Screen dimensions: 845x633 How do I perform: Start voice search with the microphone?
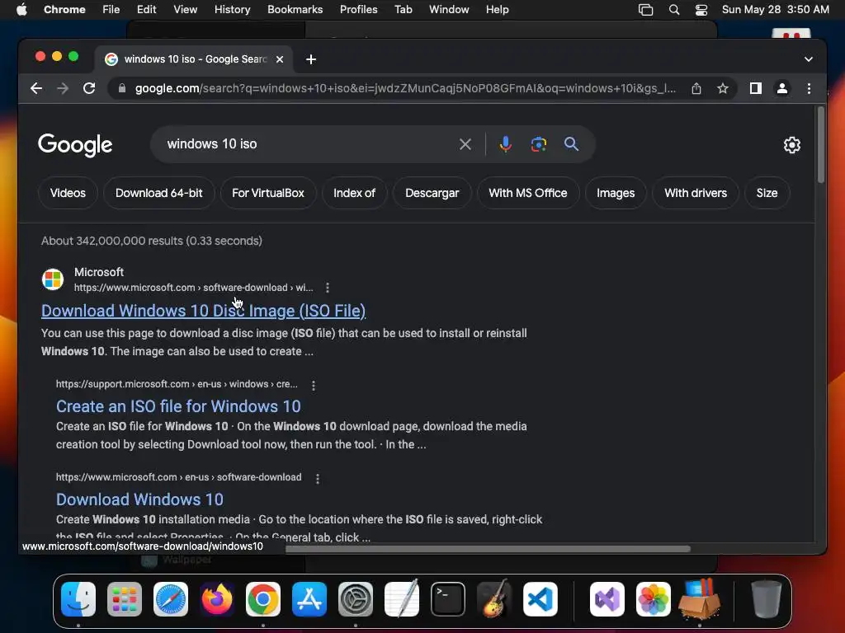tap(506, 144)
